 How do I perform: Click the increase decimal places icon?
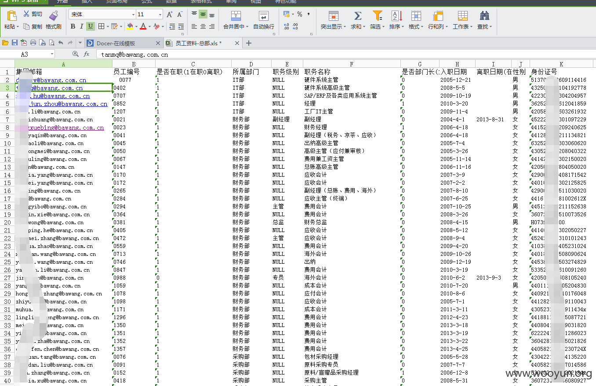pos(287,27)
